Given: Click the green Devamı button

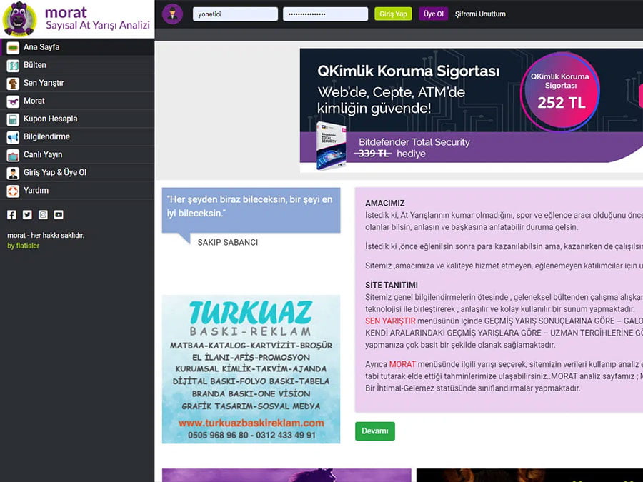Looking at the screenshot, I should click(x=375, y=431).
